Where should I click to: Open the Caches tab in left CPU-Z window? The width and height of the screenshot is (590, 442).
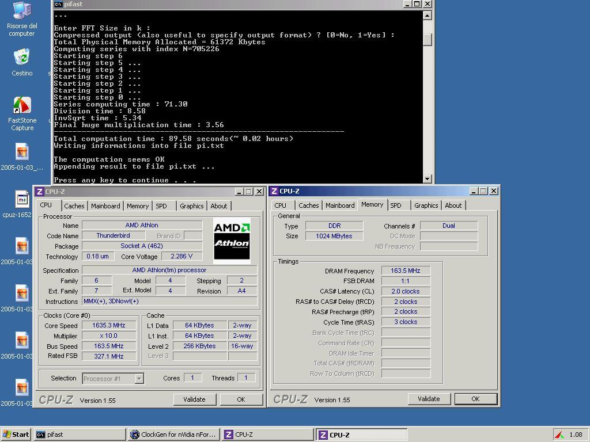(74, 206)
